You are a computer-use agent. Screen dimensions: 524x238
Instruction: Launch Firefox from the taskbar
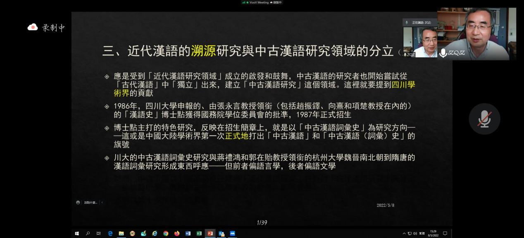click(177, 233)
